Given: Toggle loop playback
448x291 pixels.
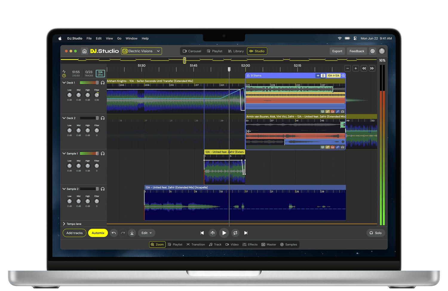Looking at the screenshot, I should pyautogui.click(x=235, y=233).
